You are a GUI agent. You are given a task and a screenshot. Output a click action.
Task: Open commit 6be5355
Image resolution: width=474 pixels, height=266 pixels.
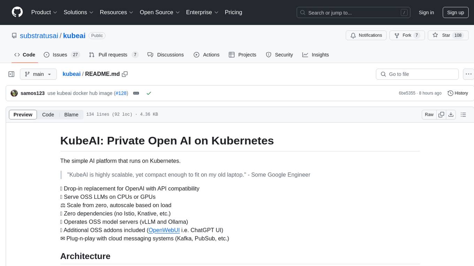pyautogui.click(x=407, y=93)
